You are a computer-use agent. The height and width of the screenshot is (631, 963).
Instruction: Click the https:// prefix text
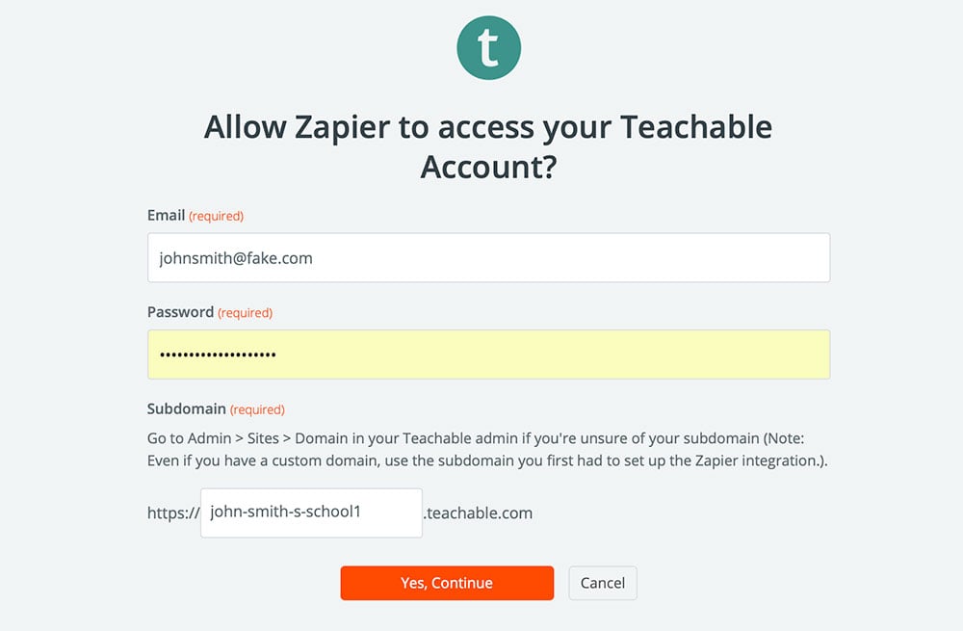pyautogui.click(x=172, y=513)
